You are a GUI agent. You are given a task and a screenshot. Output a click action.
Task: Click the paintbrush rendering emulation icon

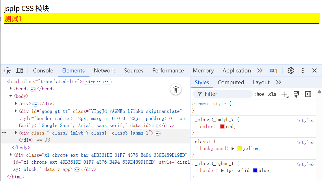tap(296, 94)
